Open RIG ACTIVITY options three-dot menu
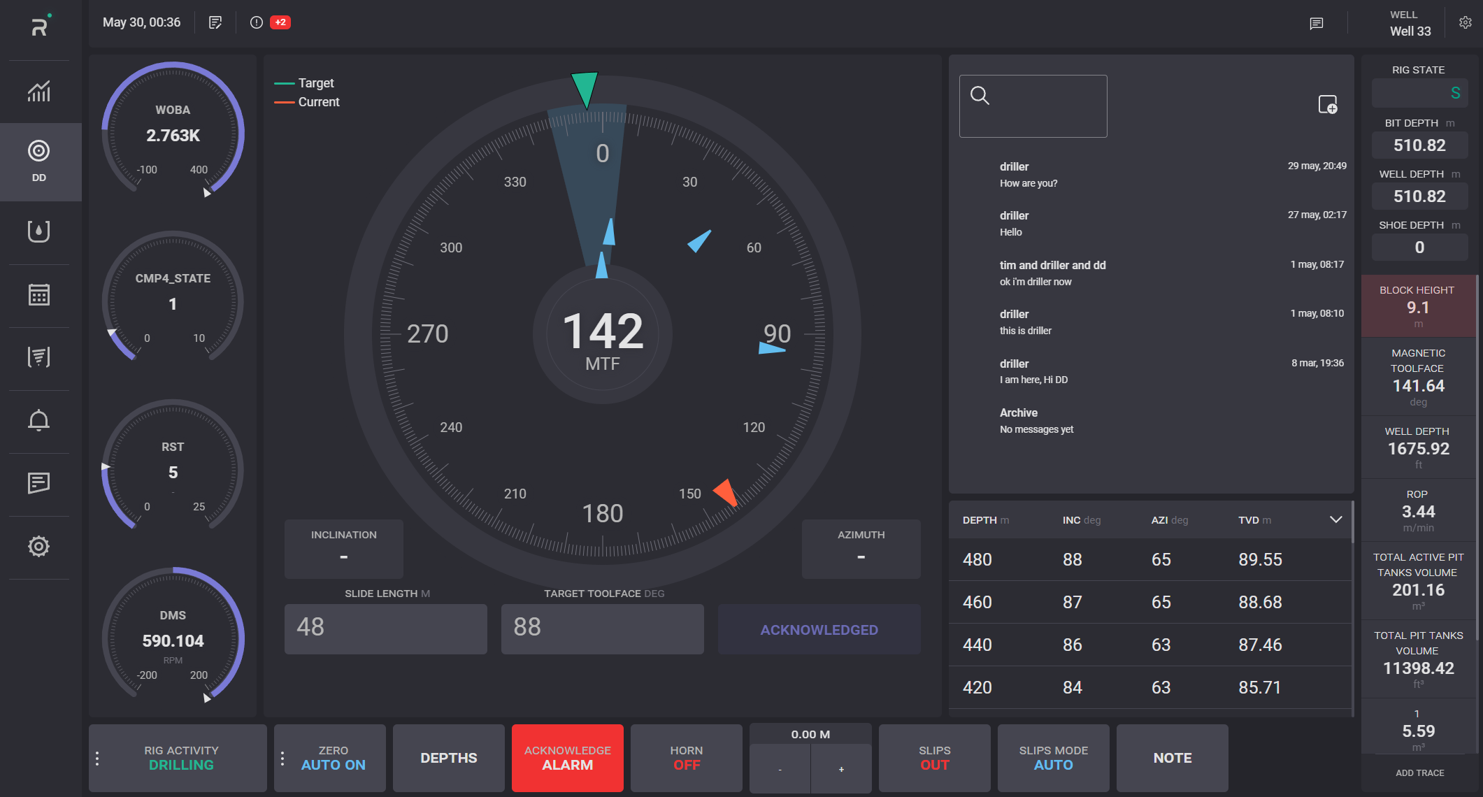This screenshot has height=797, width=1483. click(x=97, y=758)
